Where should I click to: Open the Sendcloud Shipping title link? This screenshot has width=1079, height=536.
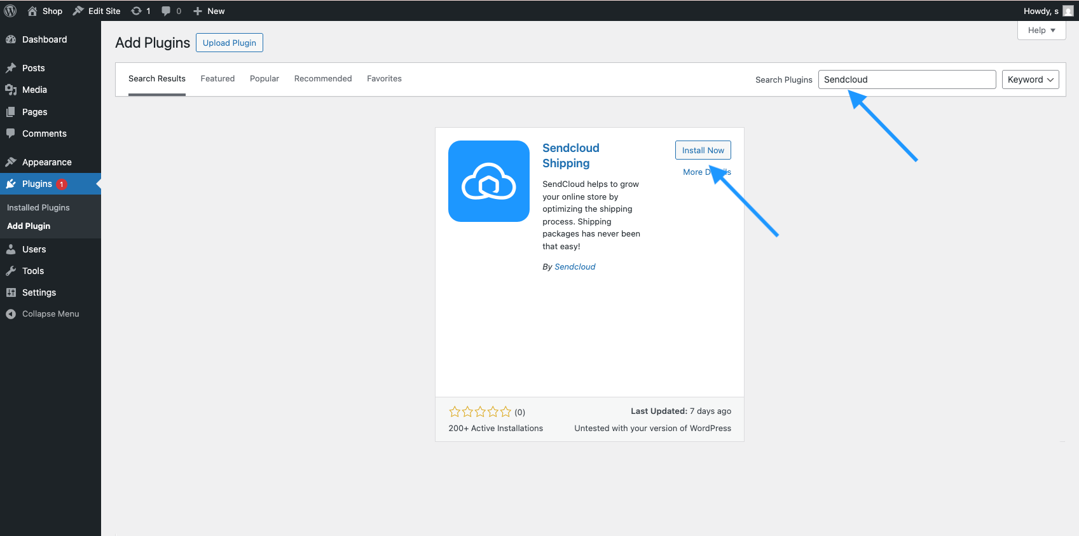pos(571,156)
